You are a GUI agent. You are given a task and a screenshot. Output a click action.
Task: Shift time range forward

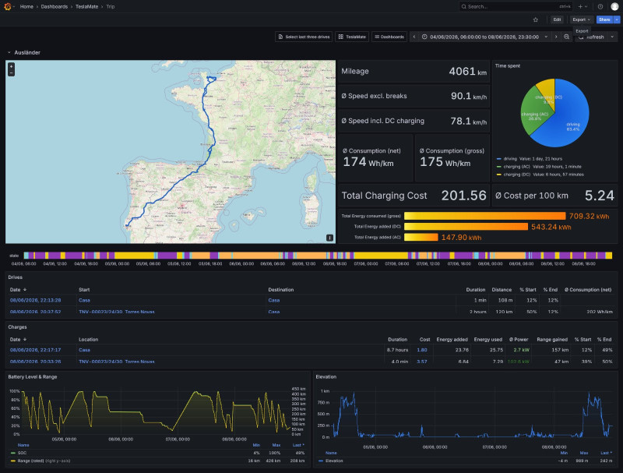[x=556, y=37]
